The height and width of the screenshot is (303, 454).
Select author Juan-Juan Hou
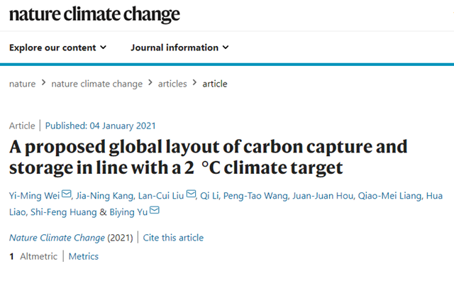coord(323,196)
